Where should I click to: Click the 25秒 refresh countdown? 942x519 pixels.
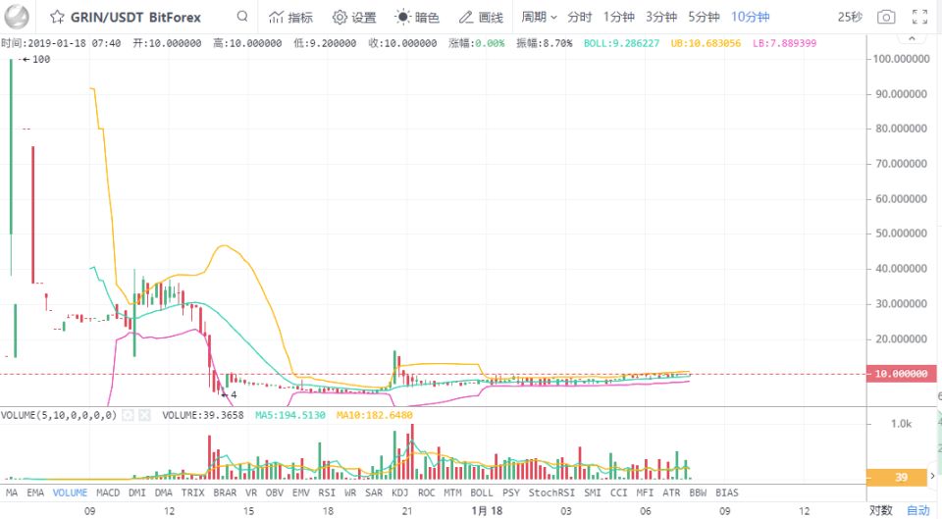tap(850, 18)
